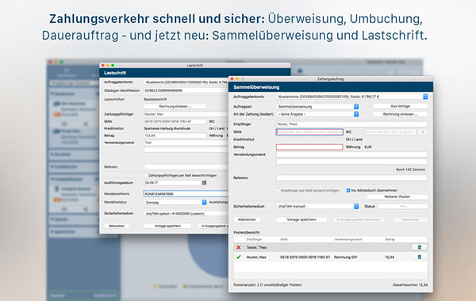Focus the Empfänger field with Tester, Theo
Image resolution: width=476 pixels, height=301 pixels.
coord(351,124)
